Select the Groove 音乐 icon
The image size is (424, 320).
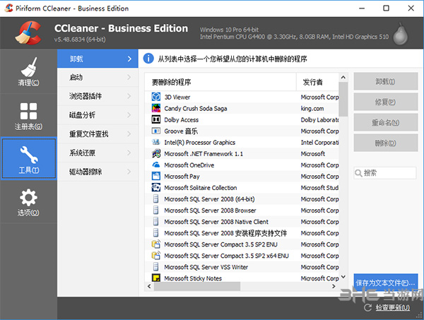coord(156,131)
